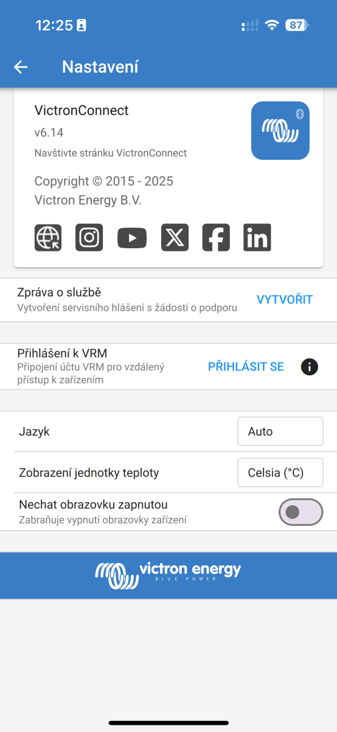Viewport: 337px width, 732px height.
Task: Expand the Celsia temperature unit dropdown
Action: [x=280, y=473]
